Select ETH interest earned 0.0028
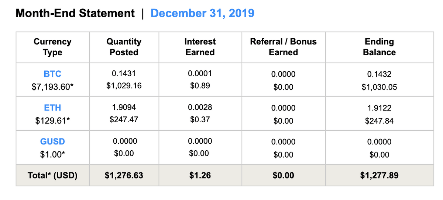The width and height of the screenshot is (443, 200). pos(200,107)
